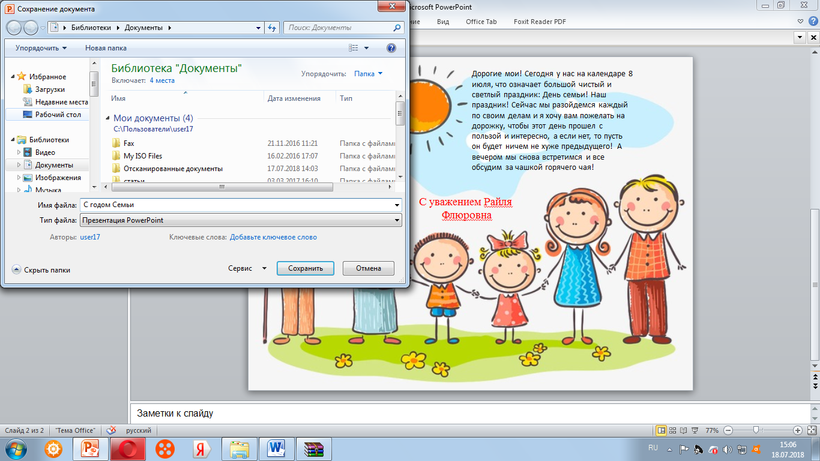This screenshot has height=461, width=820.
Task: Collapse the Мои документы group
Action: click(108, 119)
